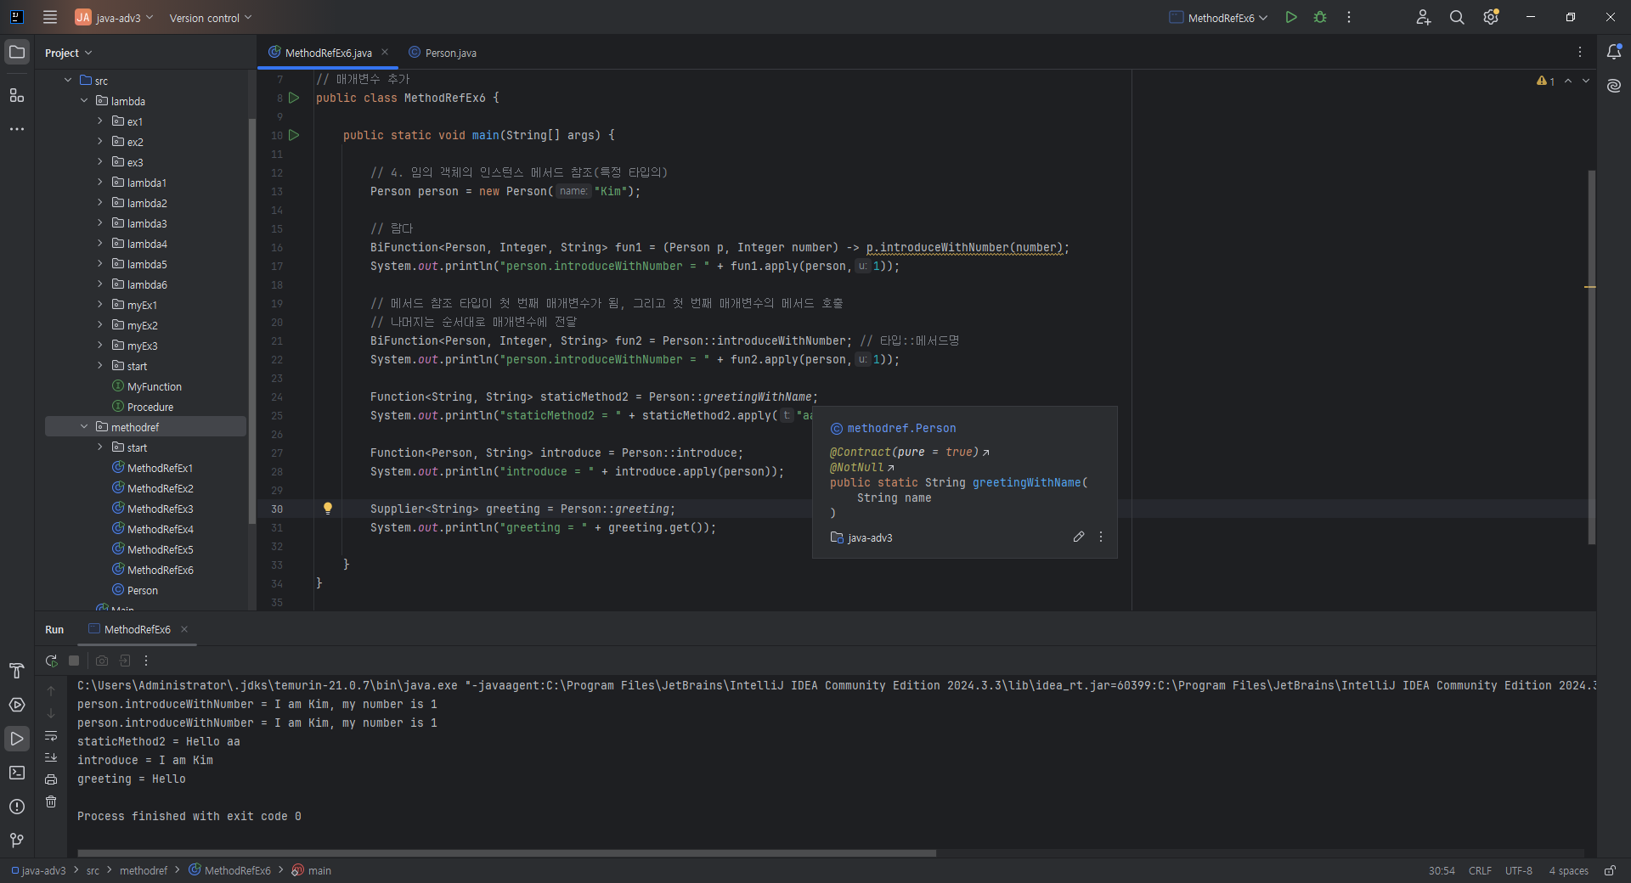The width and height of the screenshot is (1631, 883).
Task: Open Git version control tool icon
Action: click(x=17, y=841)
